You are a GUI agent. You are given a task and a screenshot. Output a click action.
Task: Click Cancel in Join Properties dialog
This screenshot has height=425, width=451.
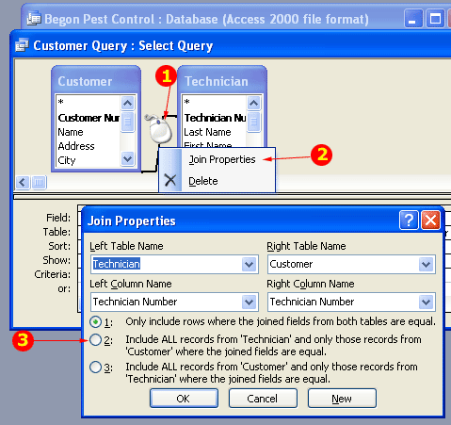[x=263, y=399]
